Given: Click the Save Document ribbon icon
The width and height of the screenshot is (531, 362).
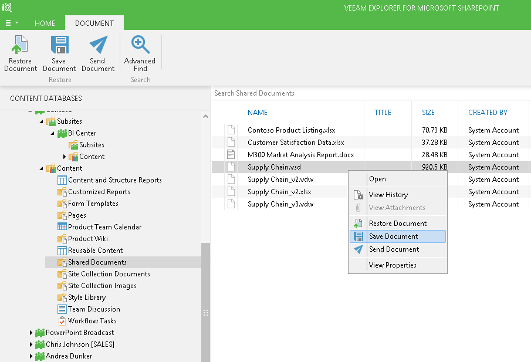Looking at the screenshot, I should (60, 45).
